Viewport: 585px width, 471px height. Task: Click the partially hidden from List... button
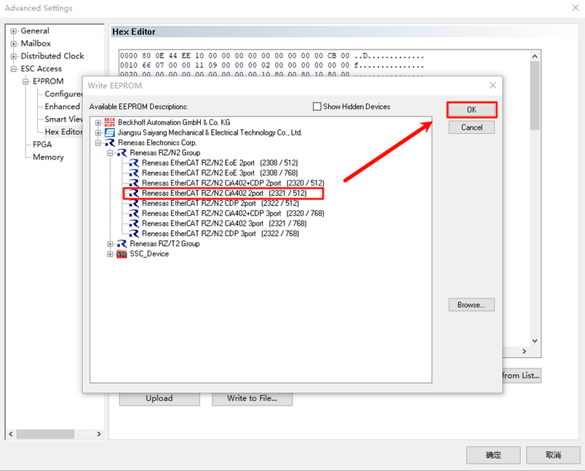click(x=522, y=376)
